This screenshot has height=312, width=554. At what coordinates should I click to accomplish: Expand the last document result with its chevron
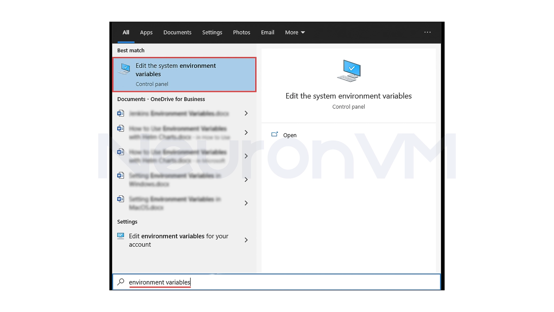click(246, 203)
